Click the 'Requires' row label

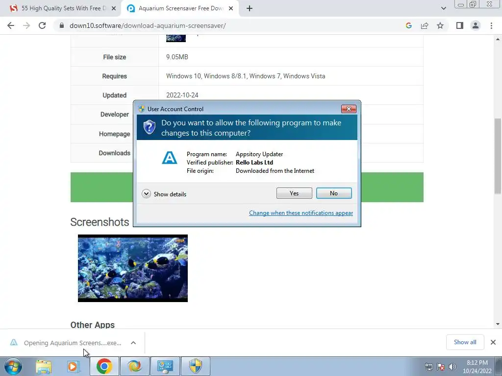coord(114,76)
